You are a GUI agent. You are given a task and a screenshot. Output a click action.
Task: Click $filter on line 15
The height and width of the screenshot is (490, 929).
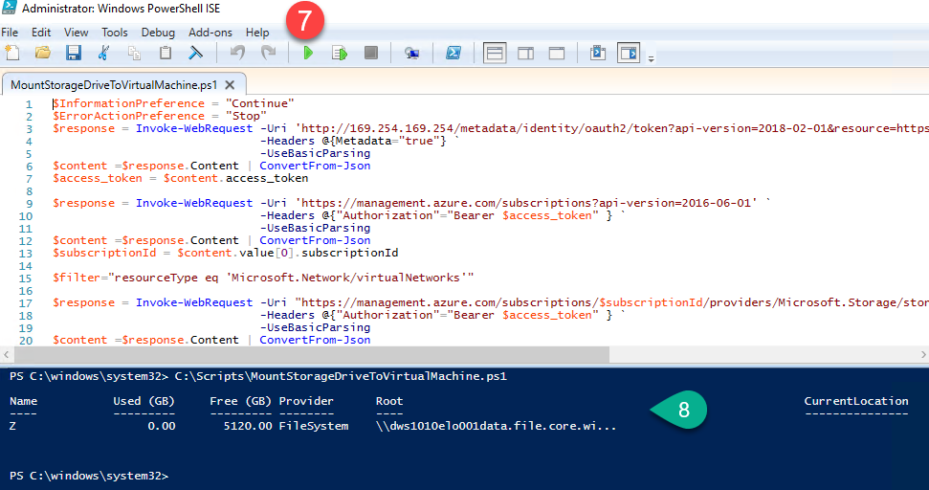77,278
